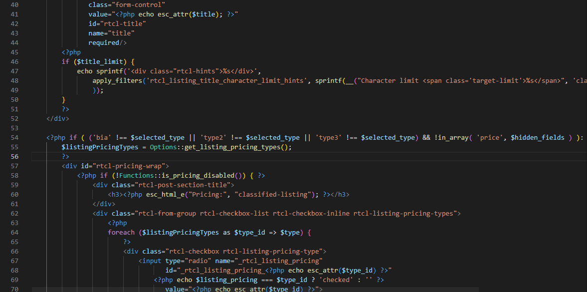The height and width of the screenshot is (292, 587).
Task: Click esc_attr($title) on line 41
Action: point(189,14)
